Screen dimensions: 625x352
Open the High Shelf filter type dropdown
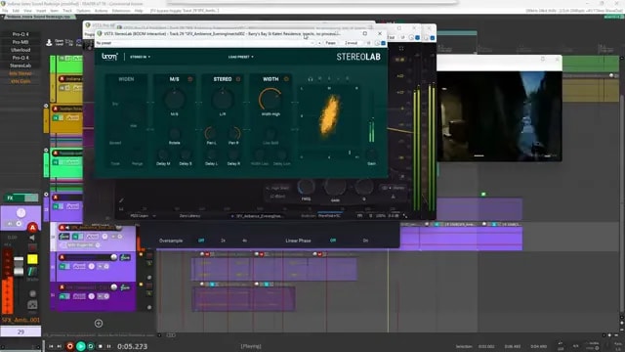[277, 188]
